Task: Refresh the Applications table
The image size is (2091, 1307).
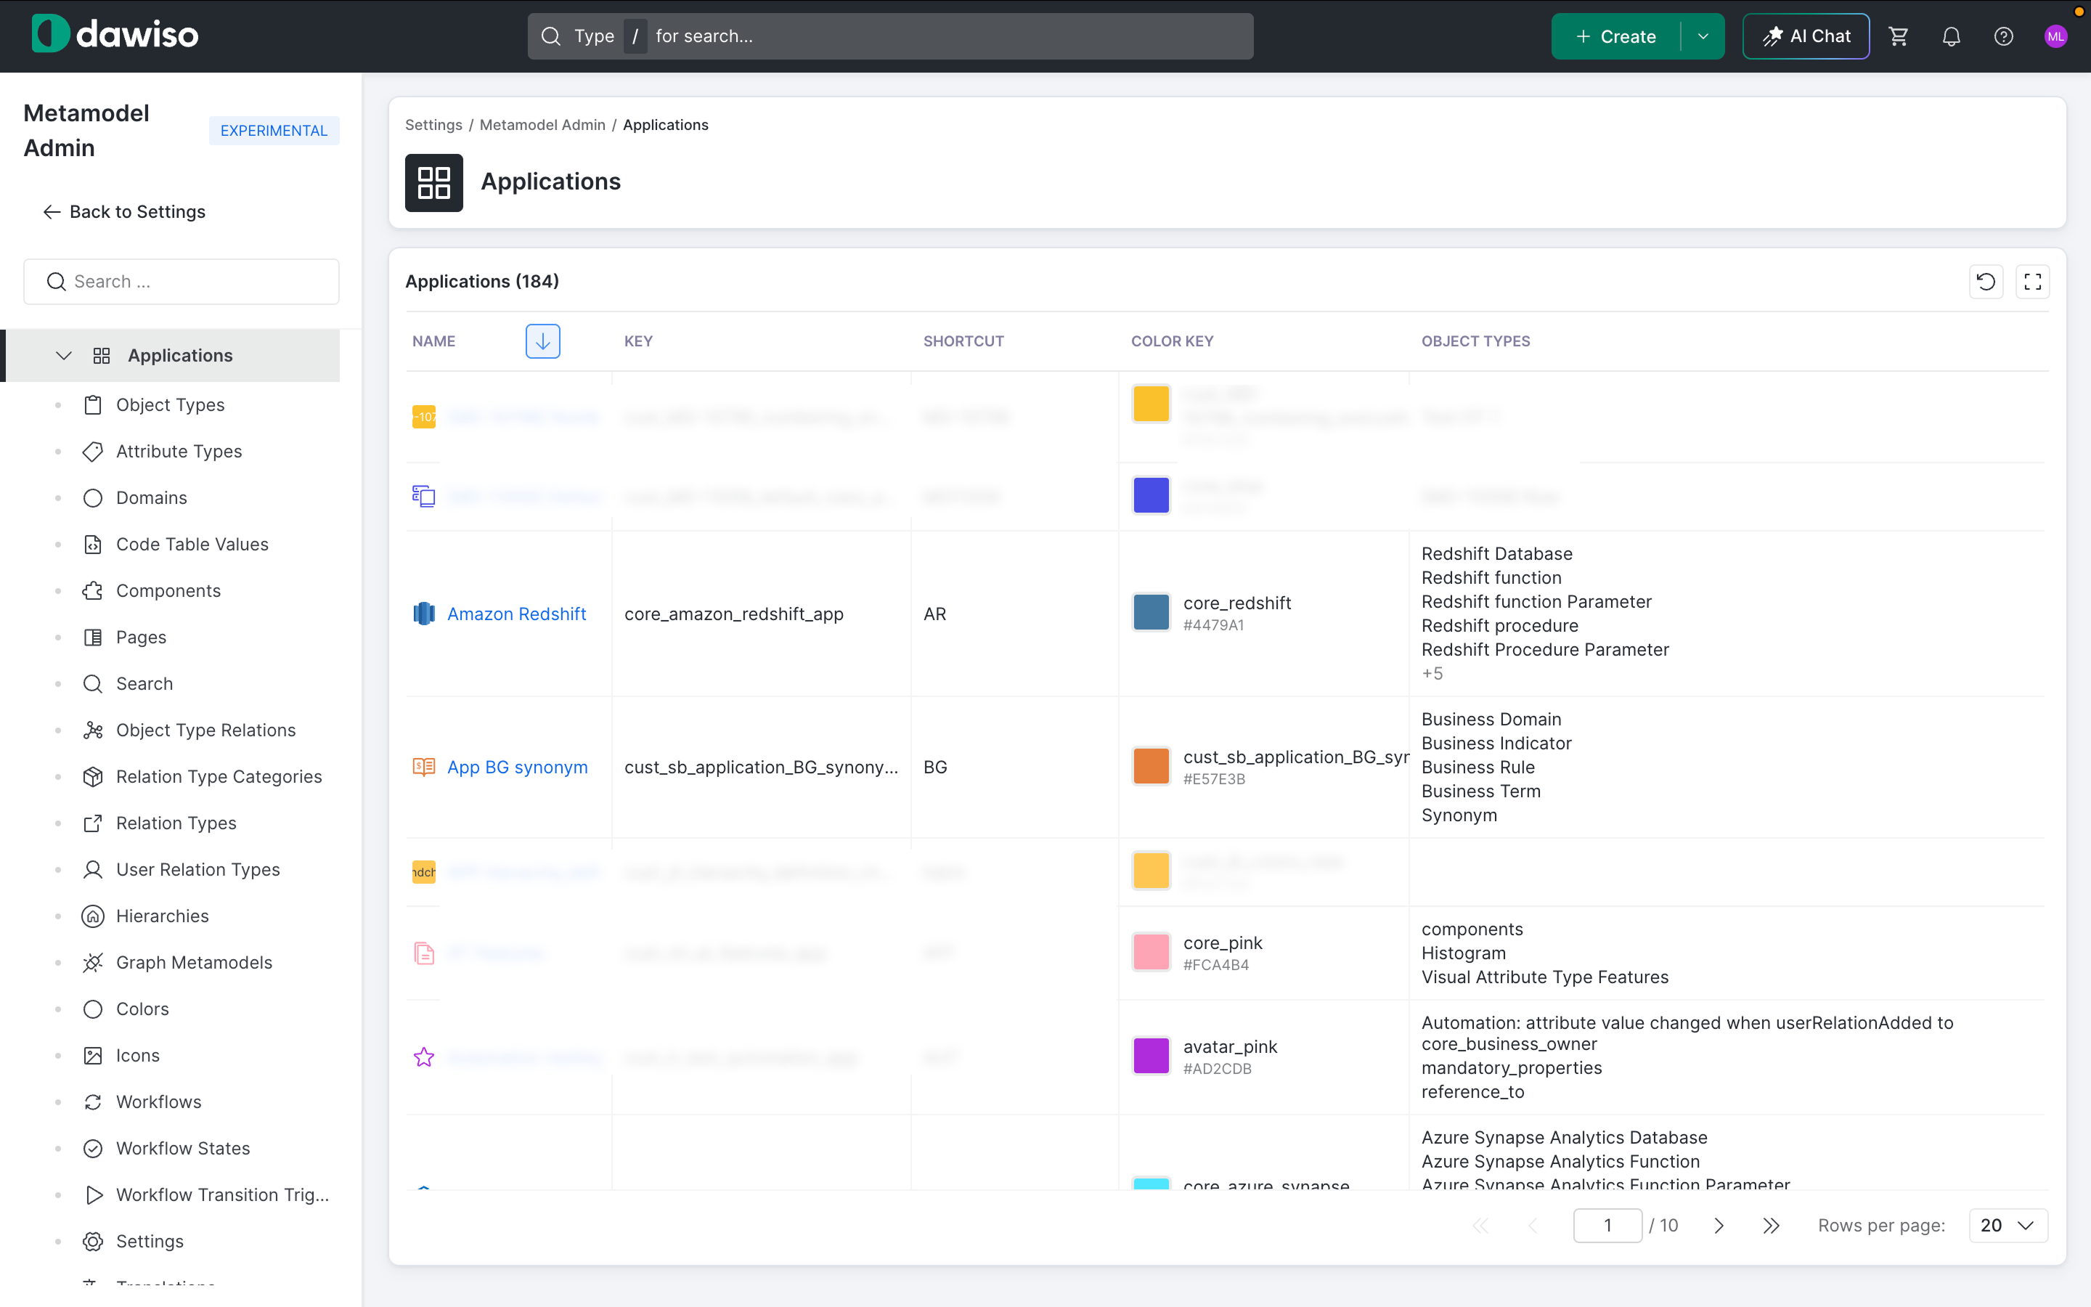Action: (1986, 282)
